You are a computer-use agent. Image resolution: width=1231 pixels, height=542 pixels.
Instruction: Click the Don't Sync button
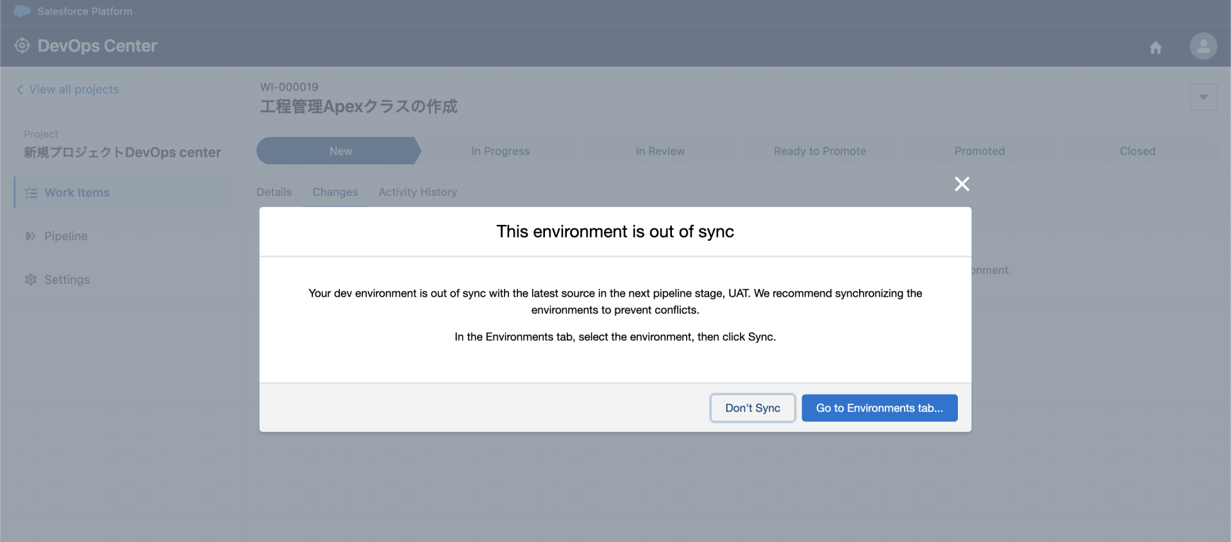(x=752, y=408)
